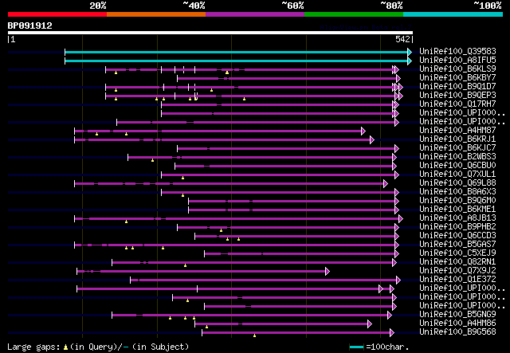Click the UniRef100_C5XEJ9 label
The width and height of the screenshot is (510, 353).
457,253
